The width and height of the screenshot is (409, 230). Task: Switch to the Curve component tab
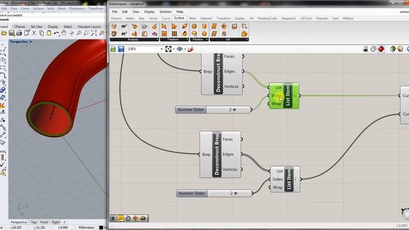pos(166,19)
